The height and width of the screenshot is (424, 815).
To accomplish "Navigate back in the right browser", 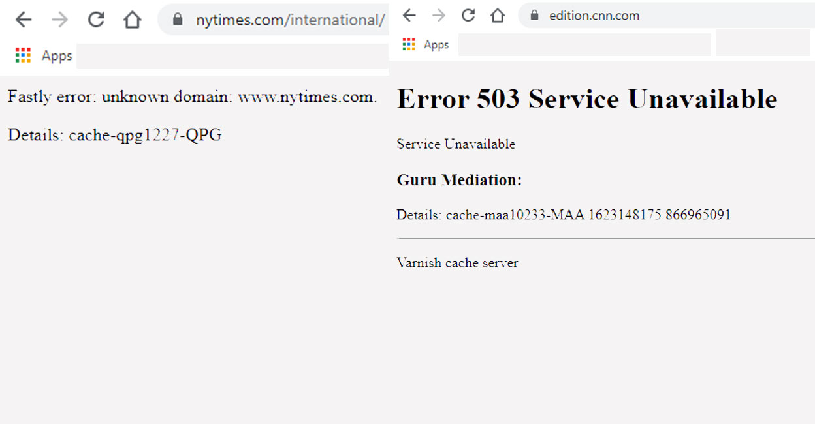I will (409, 15).
